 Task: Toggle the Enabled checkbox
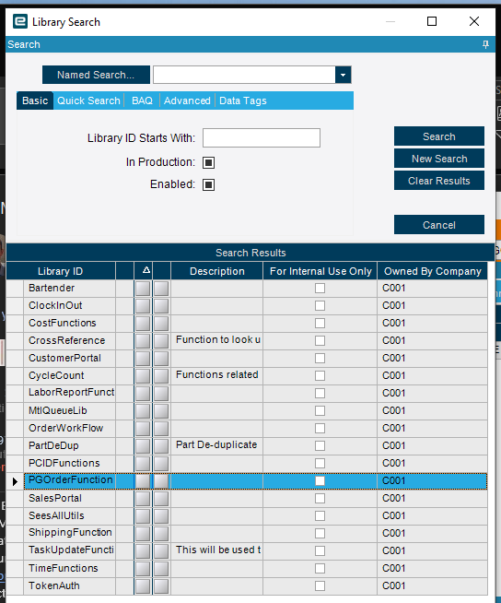coord(209,184)
